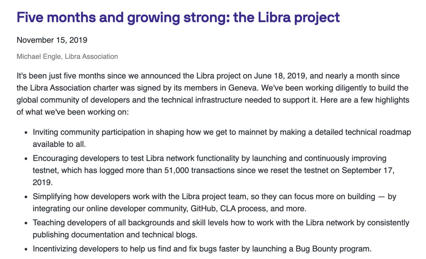The height and width of the screenshot is (259, 426).
Task: Click the date November 15, 2019
Action: [x=52, y=40]
